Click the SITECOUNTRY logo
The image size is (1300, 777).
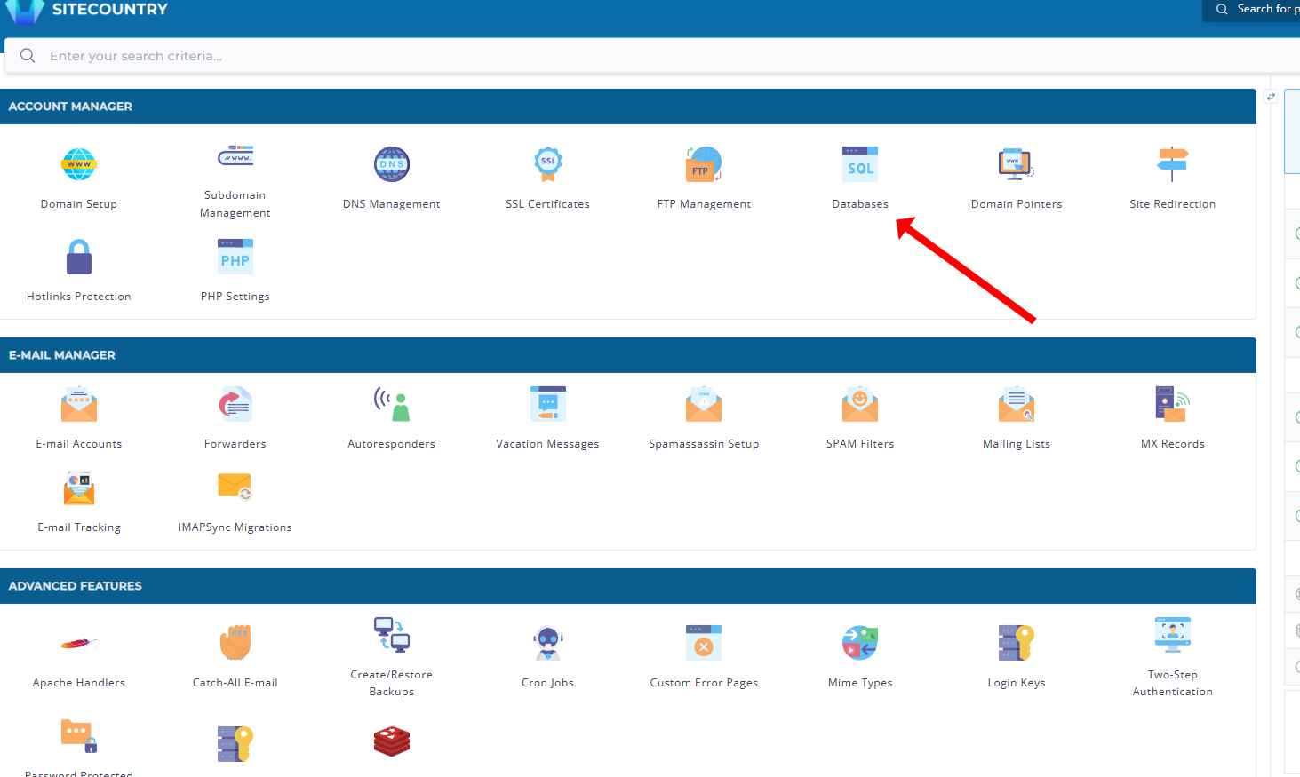click(x=86, y=11)
